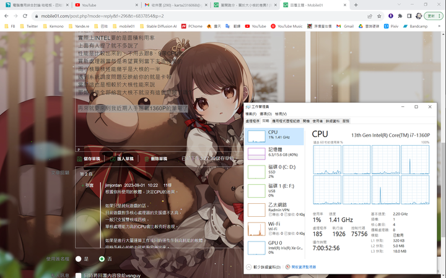
Task: Bookmark this page with the star icon
Action: coord(379,16)
